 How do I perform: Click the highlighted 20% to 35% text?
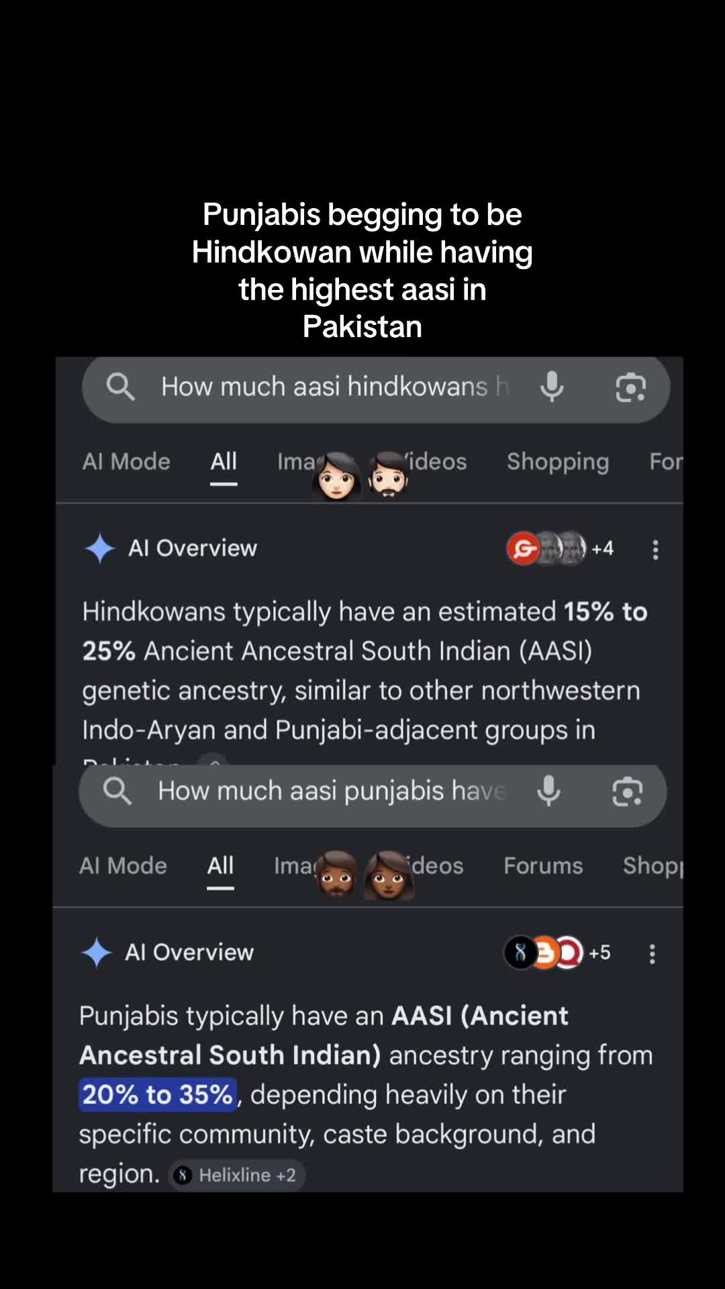click(x=158, y=1094)
